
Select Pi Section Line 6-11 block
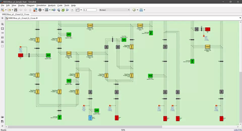coord(90,53)
